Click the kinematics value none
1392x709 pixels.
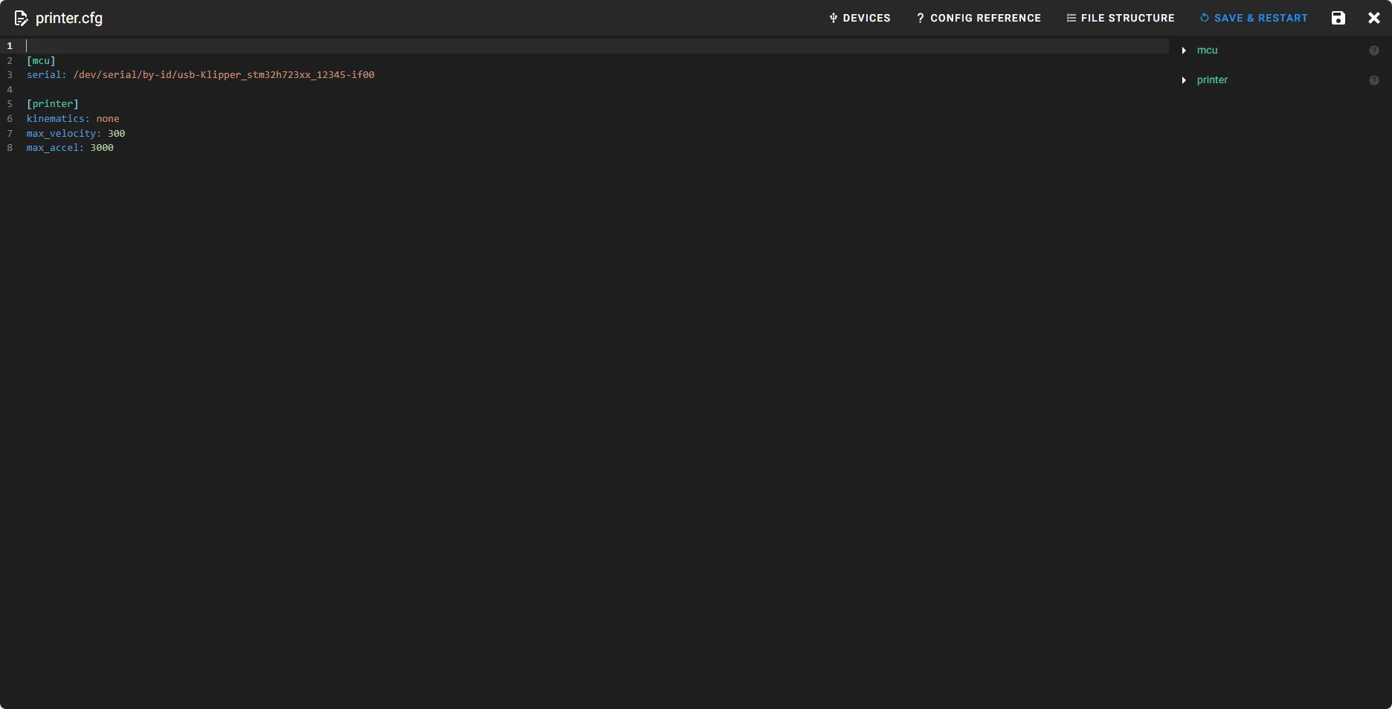point(108,119)
